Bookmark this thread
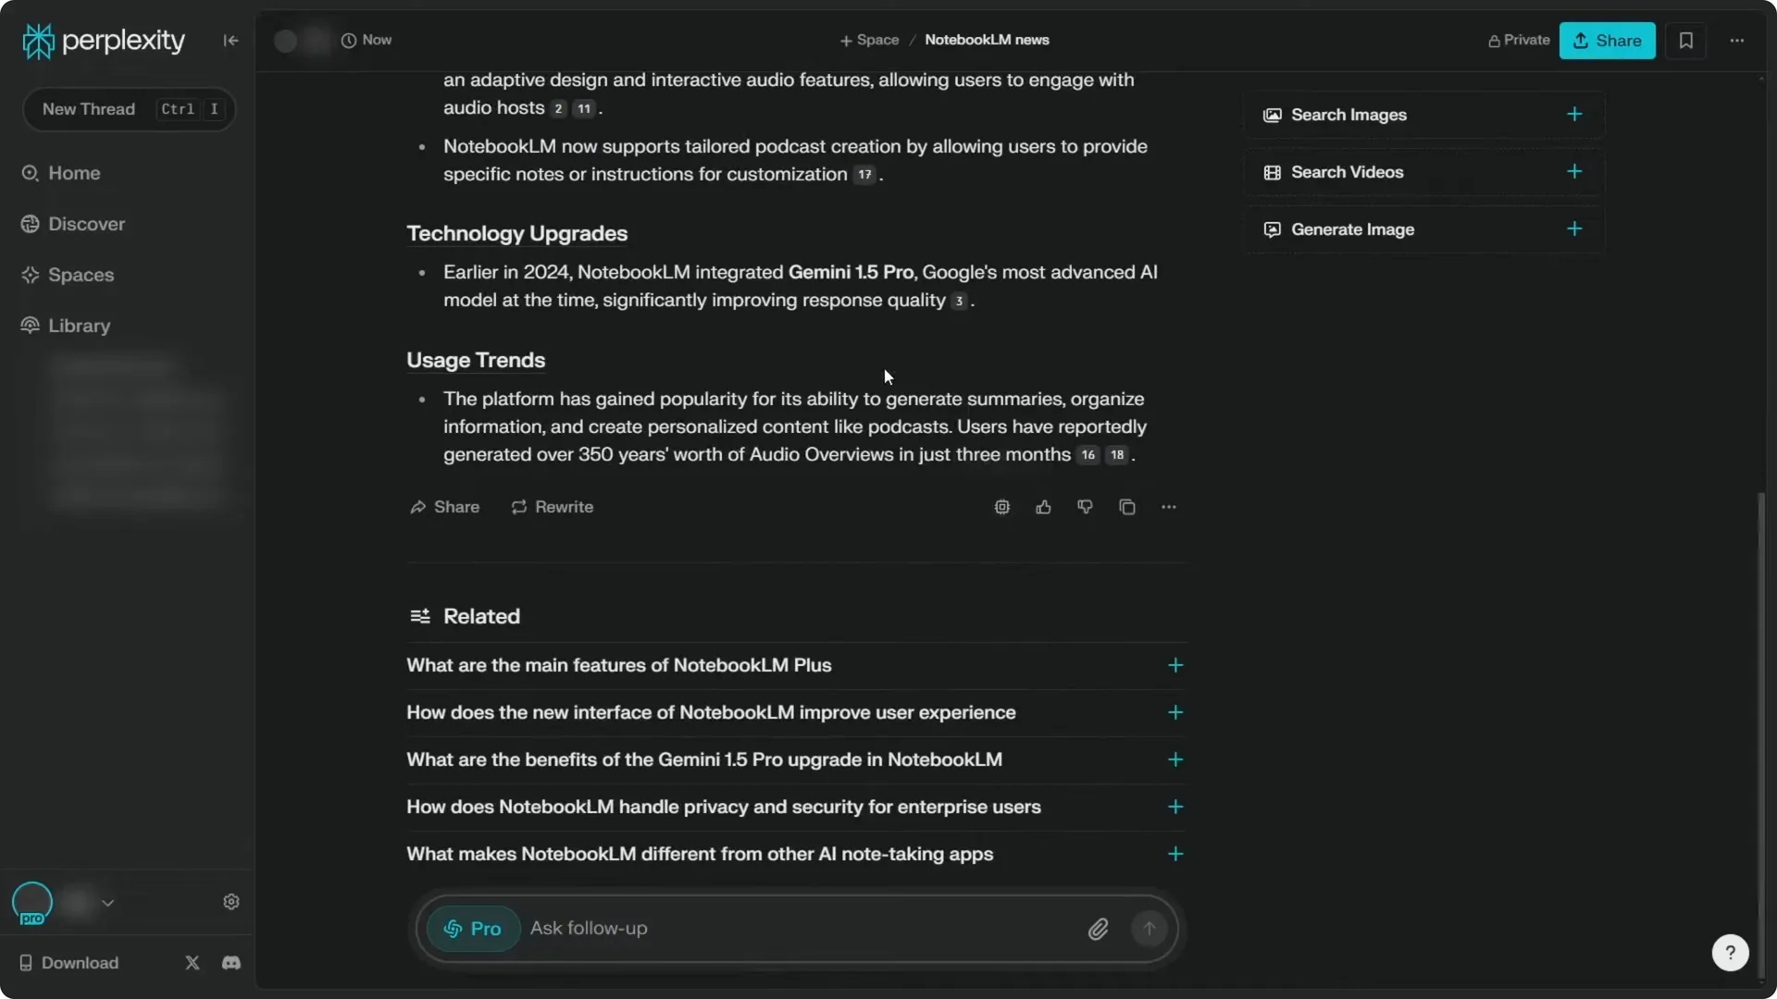 [1685, 40]
